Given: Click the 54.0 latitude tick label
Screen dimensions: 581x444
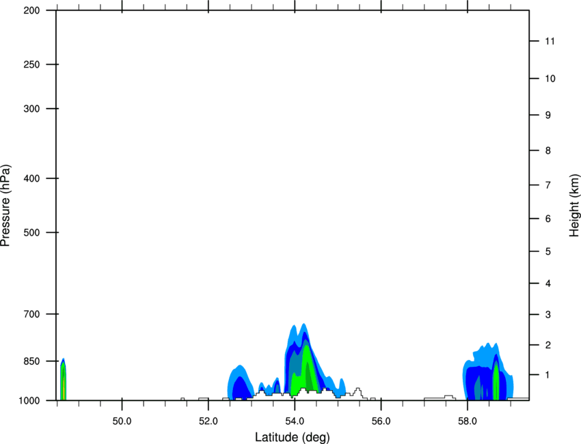Looking at the screenshot, I should (295, 421).
